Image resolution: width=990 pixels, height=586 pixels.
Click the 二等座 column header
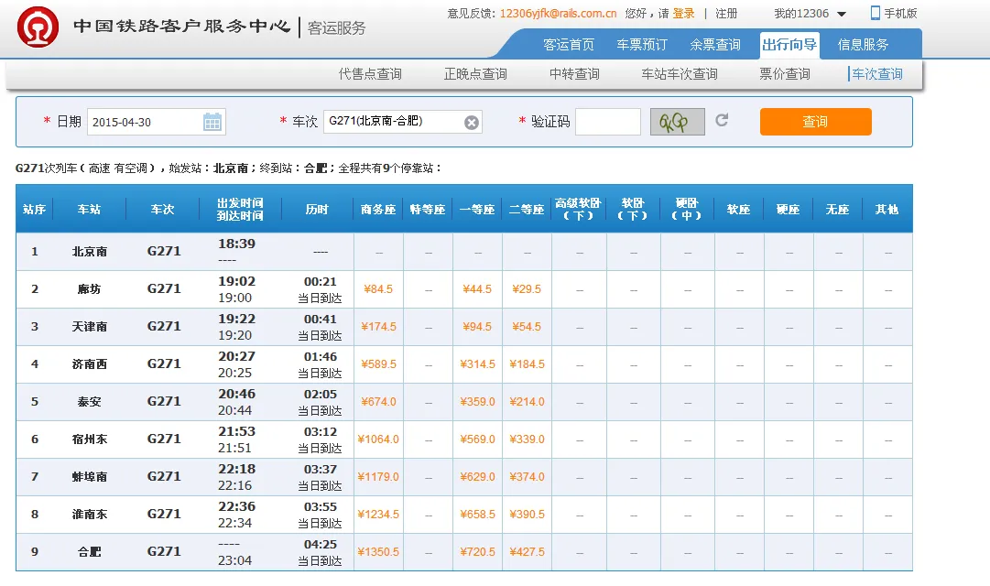pos(527,209)
